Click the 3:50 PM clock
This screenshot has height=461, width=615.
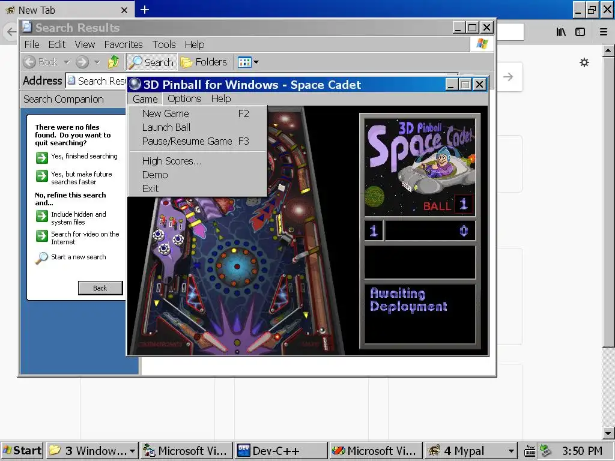tap(582, 451)
